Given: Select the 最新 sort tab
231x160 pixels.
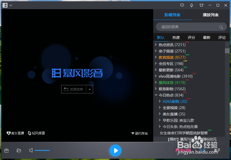Looking at the screenshot, I should [207, 38].
